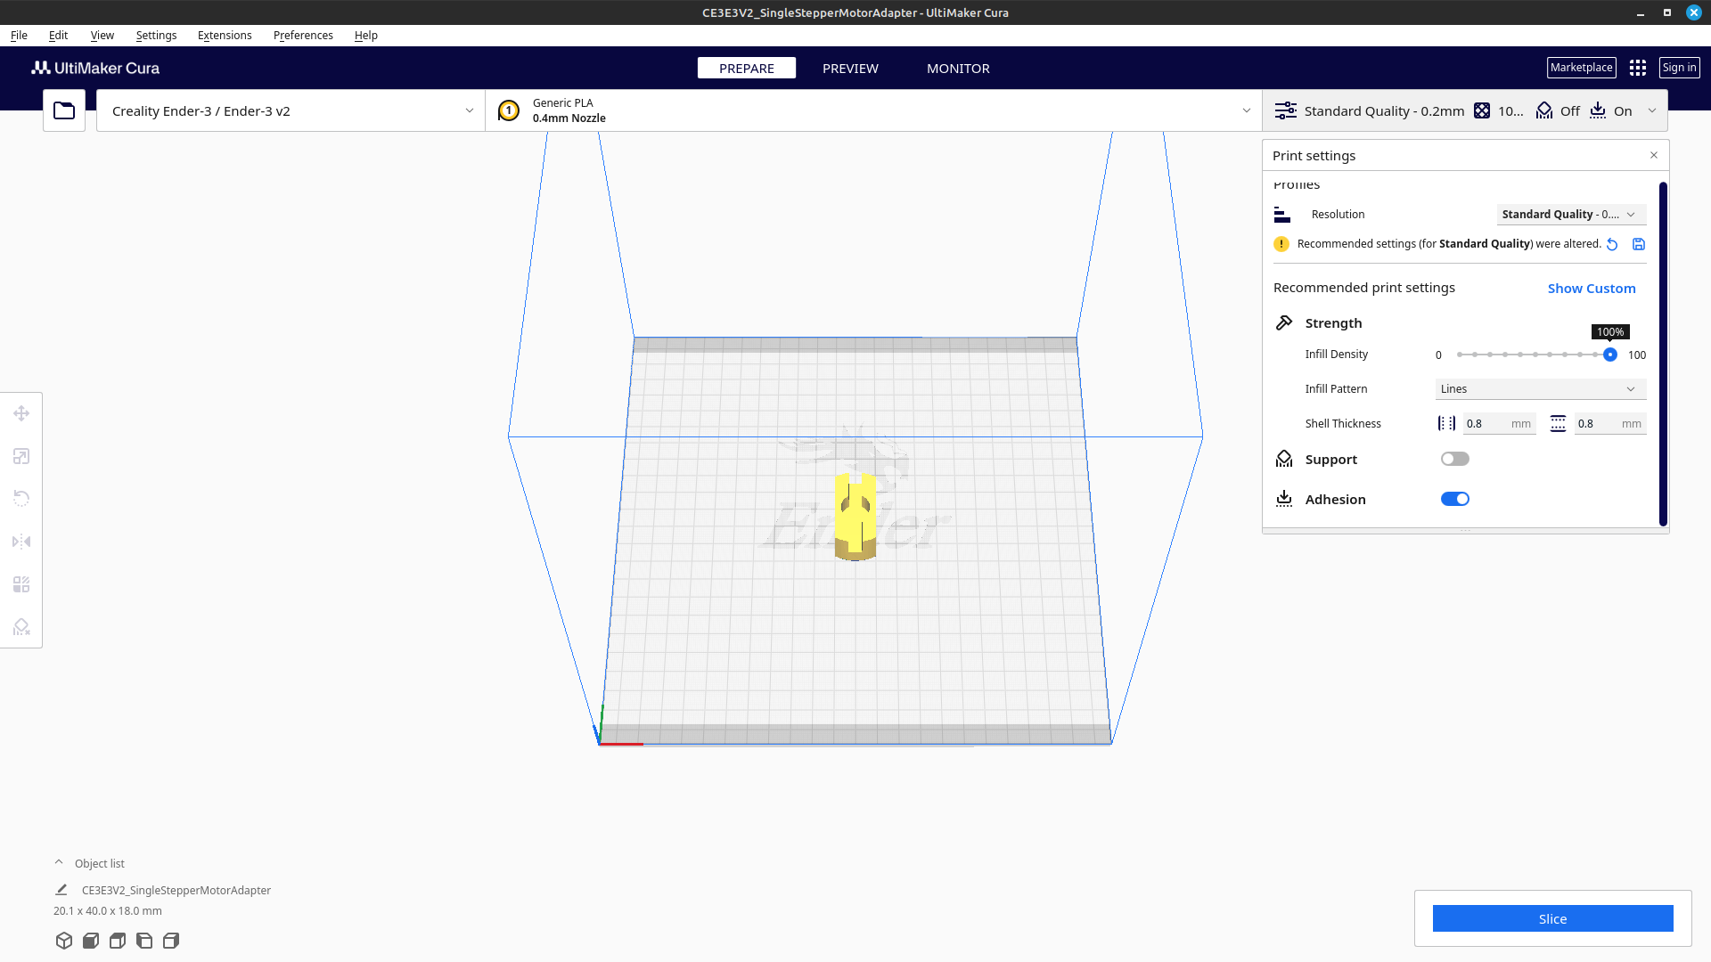1711x962 pixels.
Task: Click the Resolution layers icon
Action: coord(1282,215)
